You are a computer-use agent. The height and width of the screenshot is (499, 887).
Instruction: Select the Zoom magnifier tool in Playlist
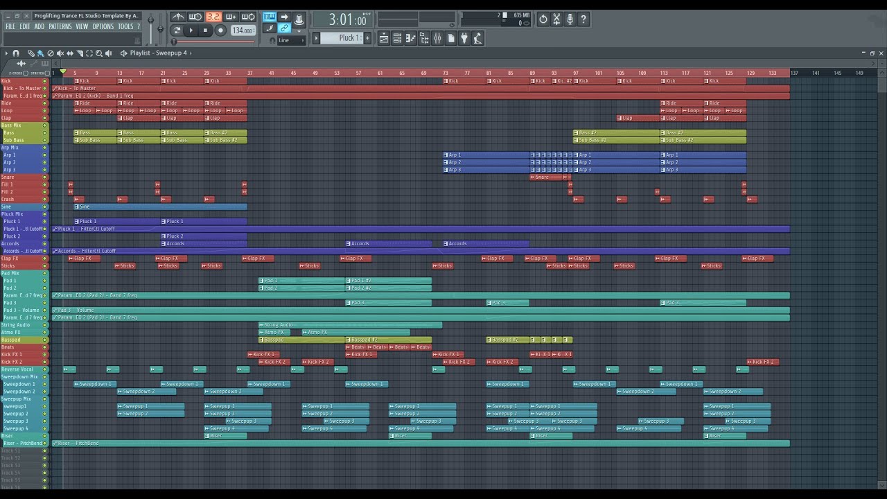point(99,53)
